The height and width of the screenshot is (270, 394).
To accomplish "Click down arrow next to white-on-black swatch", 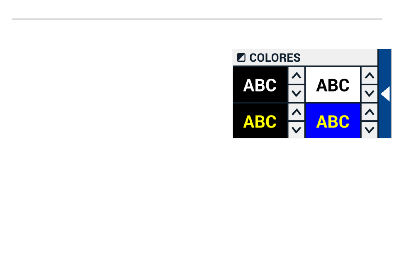I will tap(296, 94).
